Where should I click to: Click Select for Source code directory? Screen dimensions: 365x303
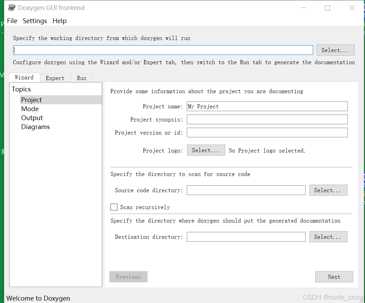[x=328, y=190]
